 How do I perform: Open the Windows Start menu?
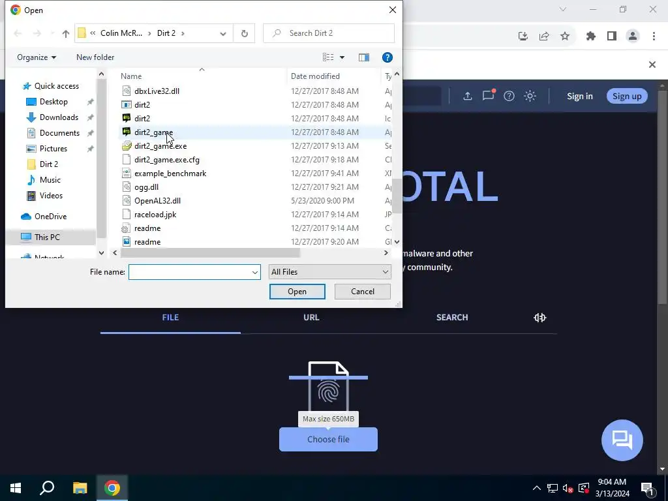pos(16,488)
